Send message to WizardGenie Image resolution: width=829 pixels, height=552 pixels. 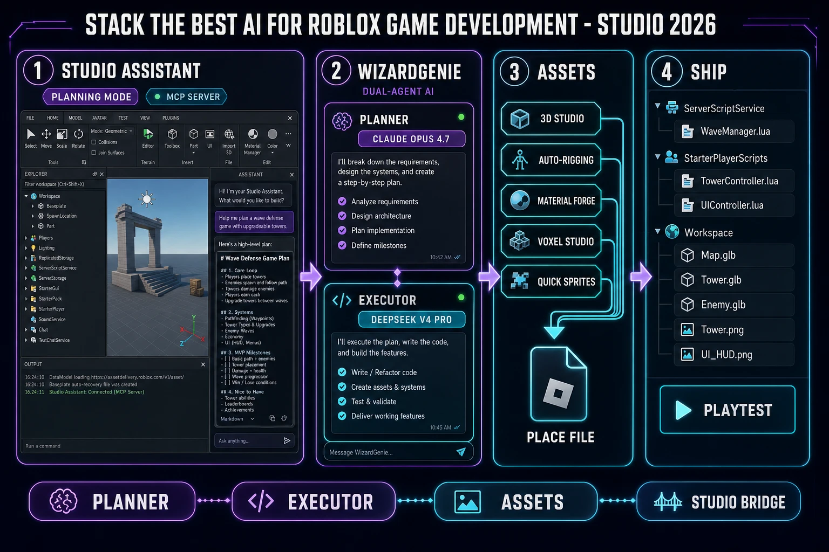coord(461,452)
